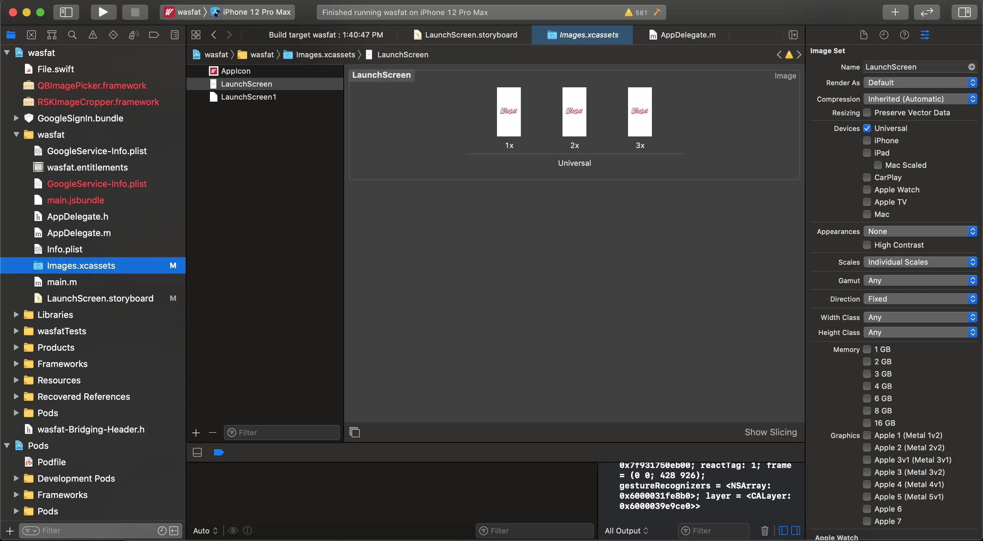This screenshot has width=983, height=541.
Task: Open the Render As dropdown
Action: tap(920, 83)
